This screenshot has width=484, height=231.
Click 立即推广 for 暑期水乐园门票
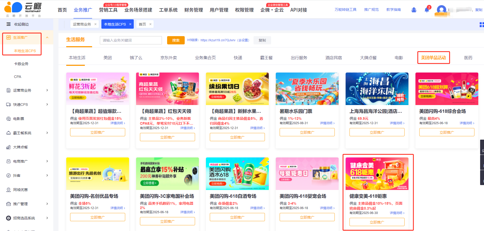(x=307, y=132)
